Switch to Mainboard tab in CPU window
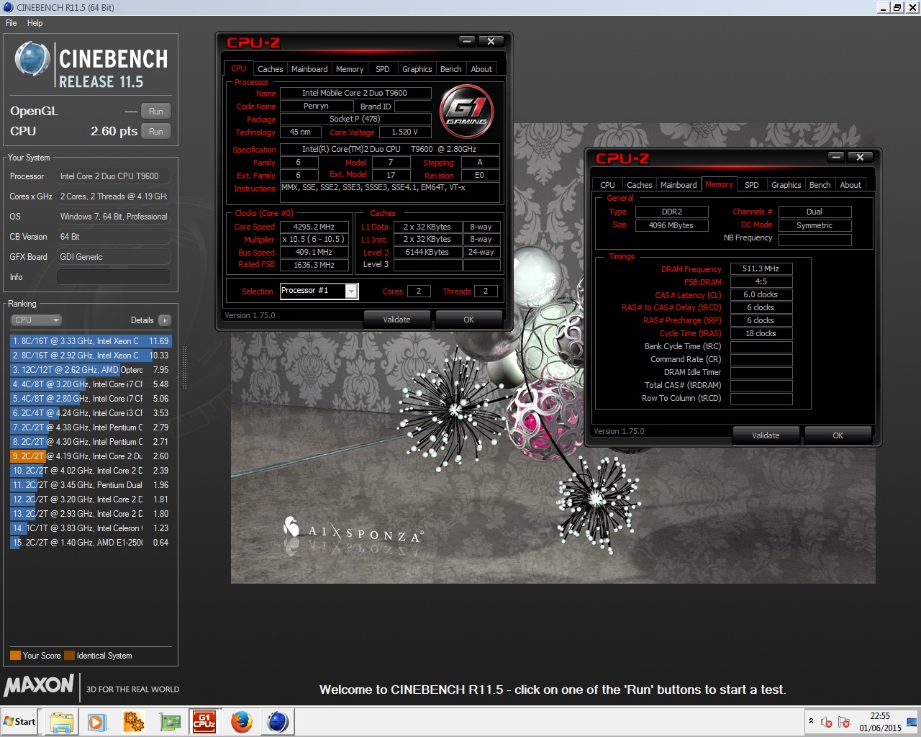The width and height of the screenshot is (921, 737). (x=309, y=69)
